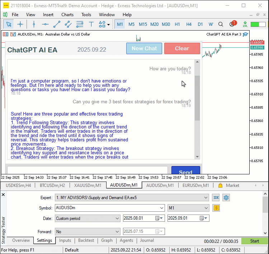Click the yellow dollar symbol specification icon

point(216,208)
